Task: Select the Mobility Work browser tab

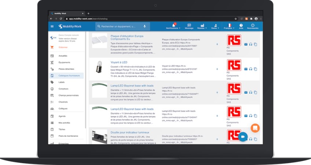Action: [x=67, y=14]
